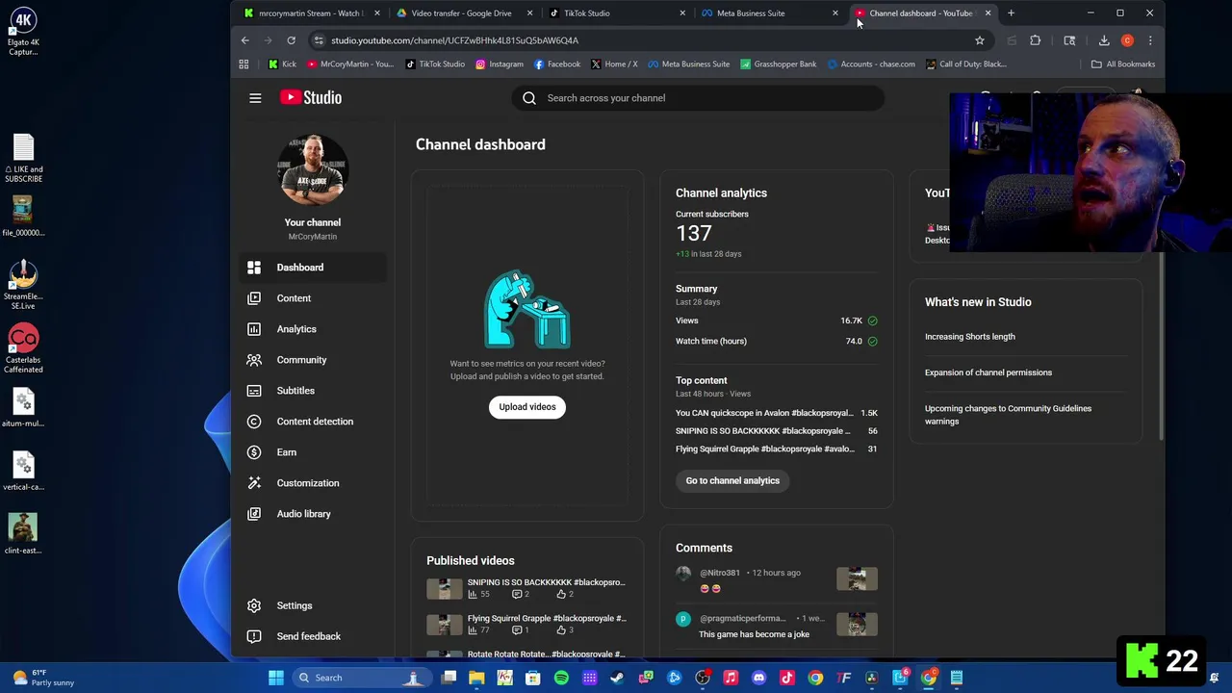Open the Chrome apps grid icon
1232x693 pixels.
pos(244,64)
